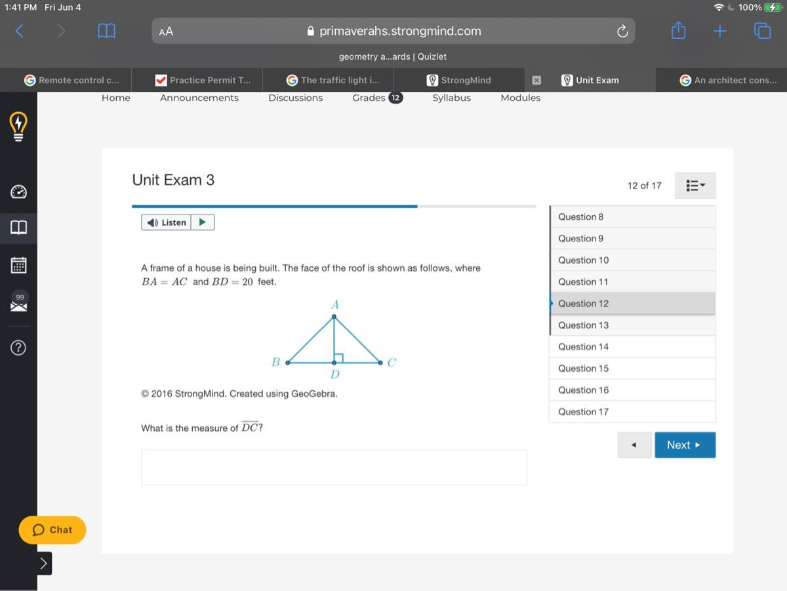This screenshot has height=591, width=787.
Task: Jump to Question 16
Action: point(632,390)
